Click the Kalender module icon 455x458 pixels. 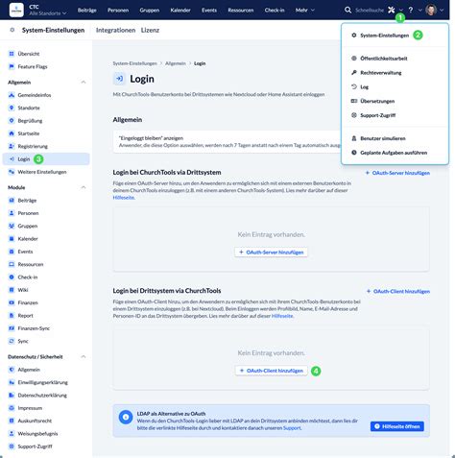12,239
